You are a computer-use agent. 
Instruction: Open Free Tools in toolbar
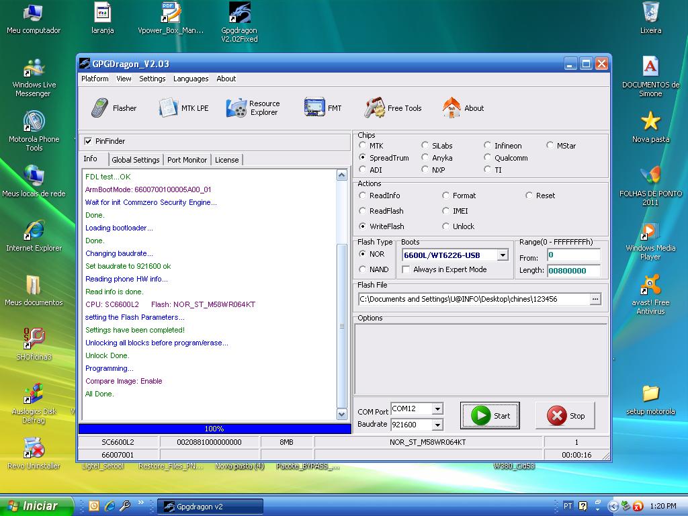[x=392, y=108]
